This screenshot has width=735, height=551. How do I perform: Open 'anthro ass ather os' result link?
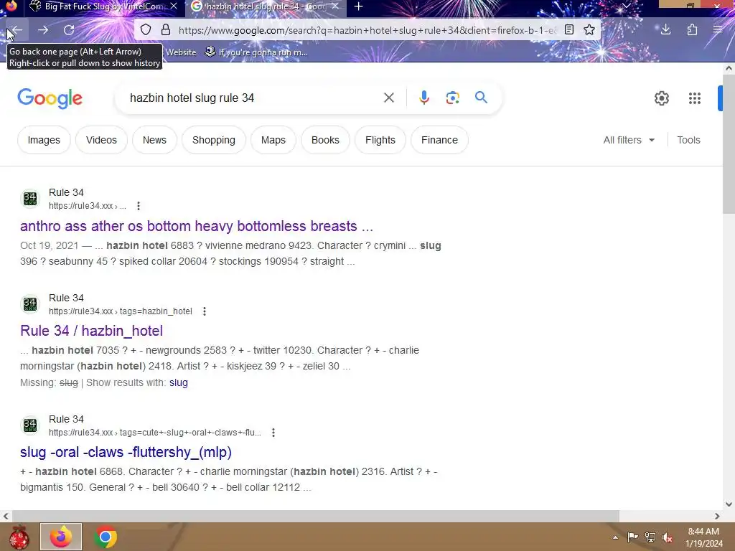pos(197,226)
